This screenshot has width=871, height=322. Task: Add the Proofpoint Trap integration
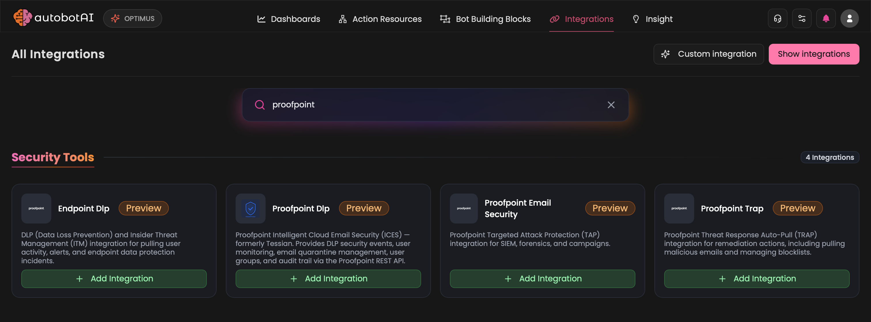(757, 279)
